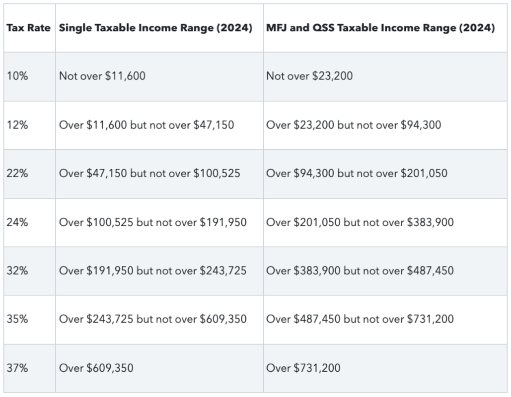Click the Single Taxable Income Range header

155,28
